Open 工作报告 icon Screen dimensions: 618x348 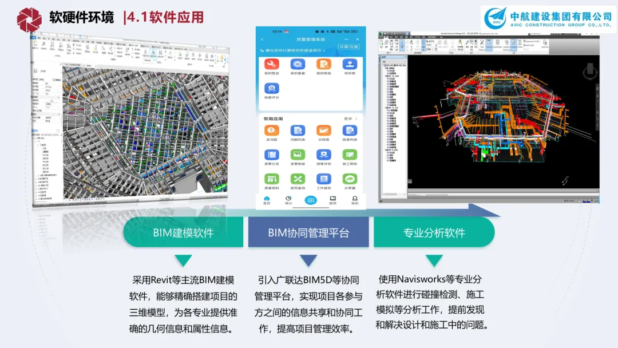point(323,179)
